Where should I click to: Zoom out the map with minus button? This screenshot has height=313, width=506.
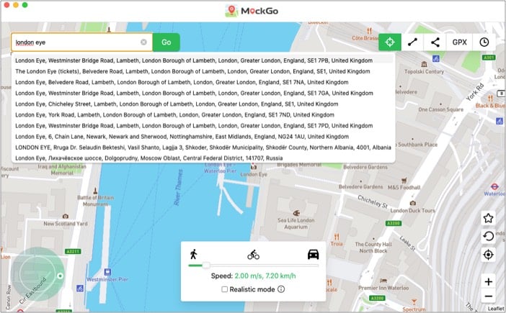tap(488, 296)
